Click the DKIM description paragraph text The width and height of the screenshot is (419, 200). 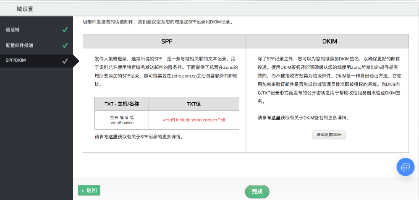[327, 80]
